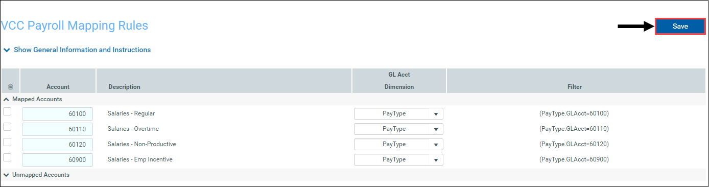Collapse the Mapped Accounts section
Image resolution: width=709 pixels, height=187 pixels.
[33, 99]
